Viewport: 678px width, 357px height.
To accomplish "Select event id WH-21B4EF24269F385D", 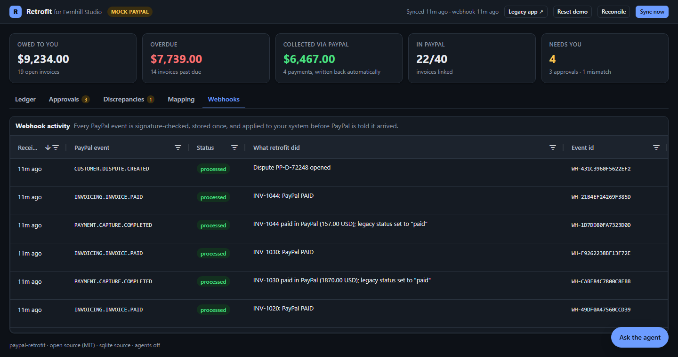I will pos(601,197).
